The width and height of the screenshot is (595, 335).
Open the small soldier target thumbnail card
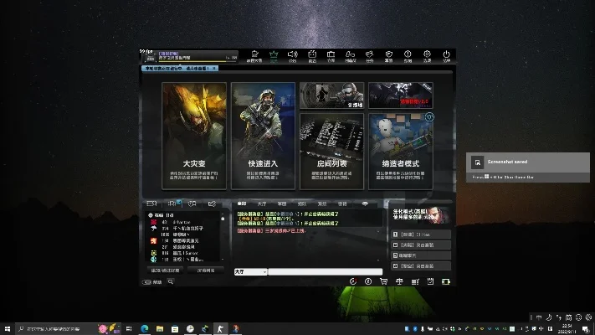click(x=331, y=95)
